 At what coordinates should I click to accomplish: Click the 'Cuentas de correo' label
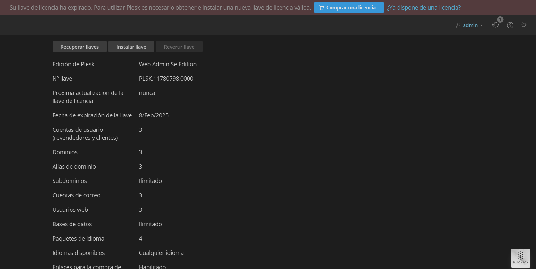pos(76,195)
